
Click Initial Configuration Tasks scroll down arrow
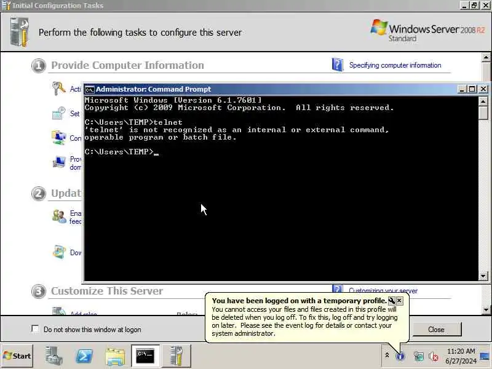486,310
